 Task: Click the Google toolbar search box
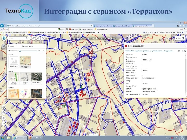click(32, 29)
